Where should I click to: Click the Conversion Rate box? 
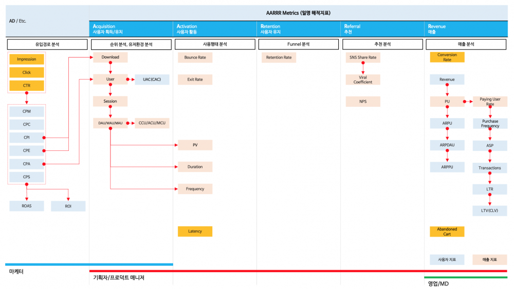pyautogui.click(x=447, y=57)
